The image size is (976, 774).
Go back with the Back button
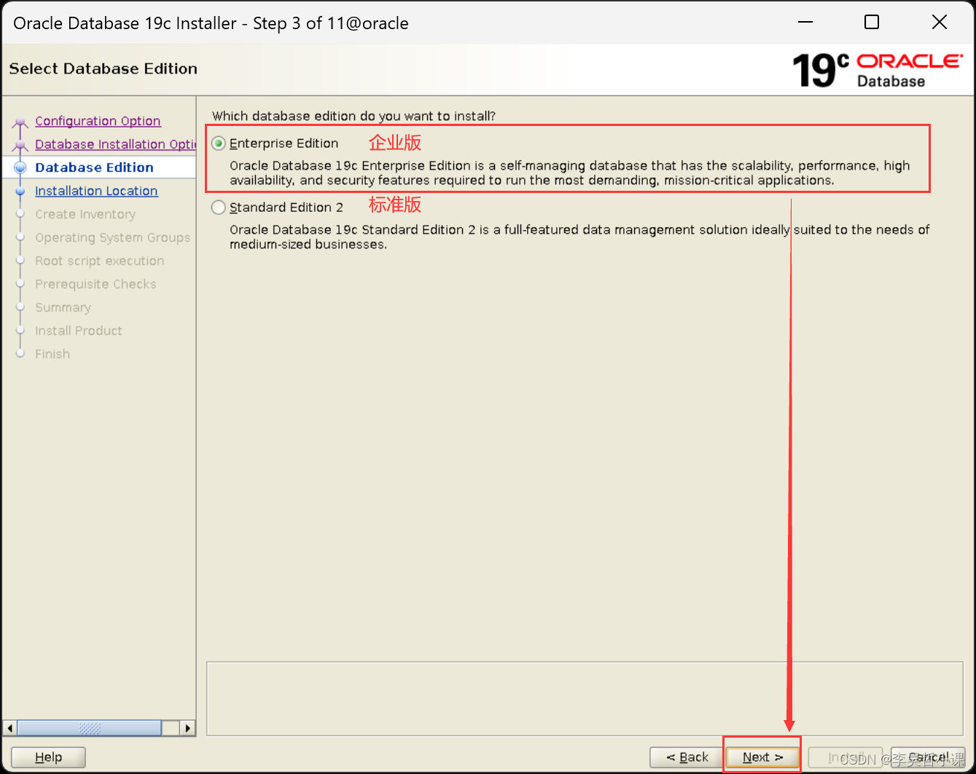tap(687, 757)
